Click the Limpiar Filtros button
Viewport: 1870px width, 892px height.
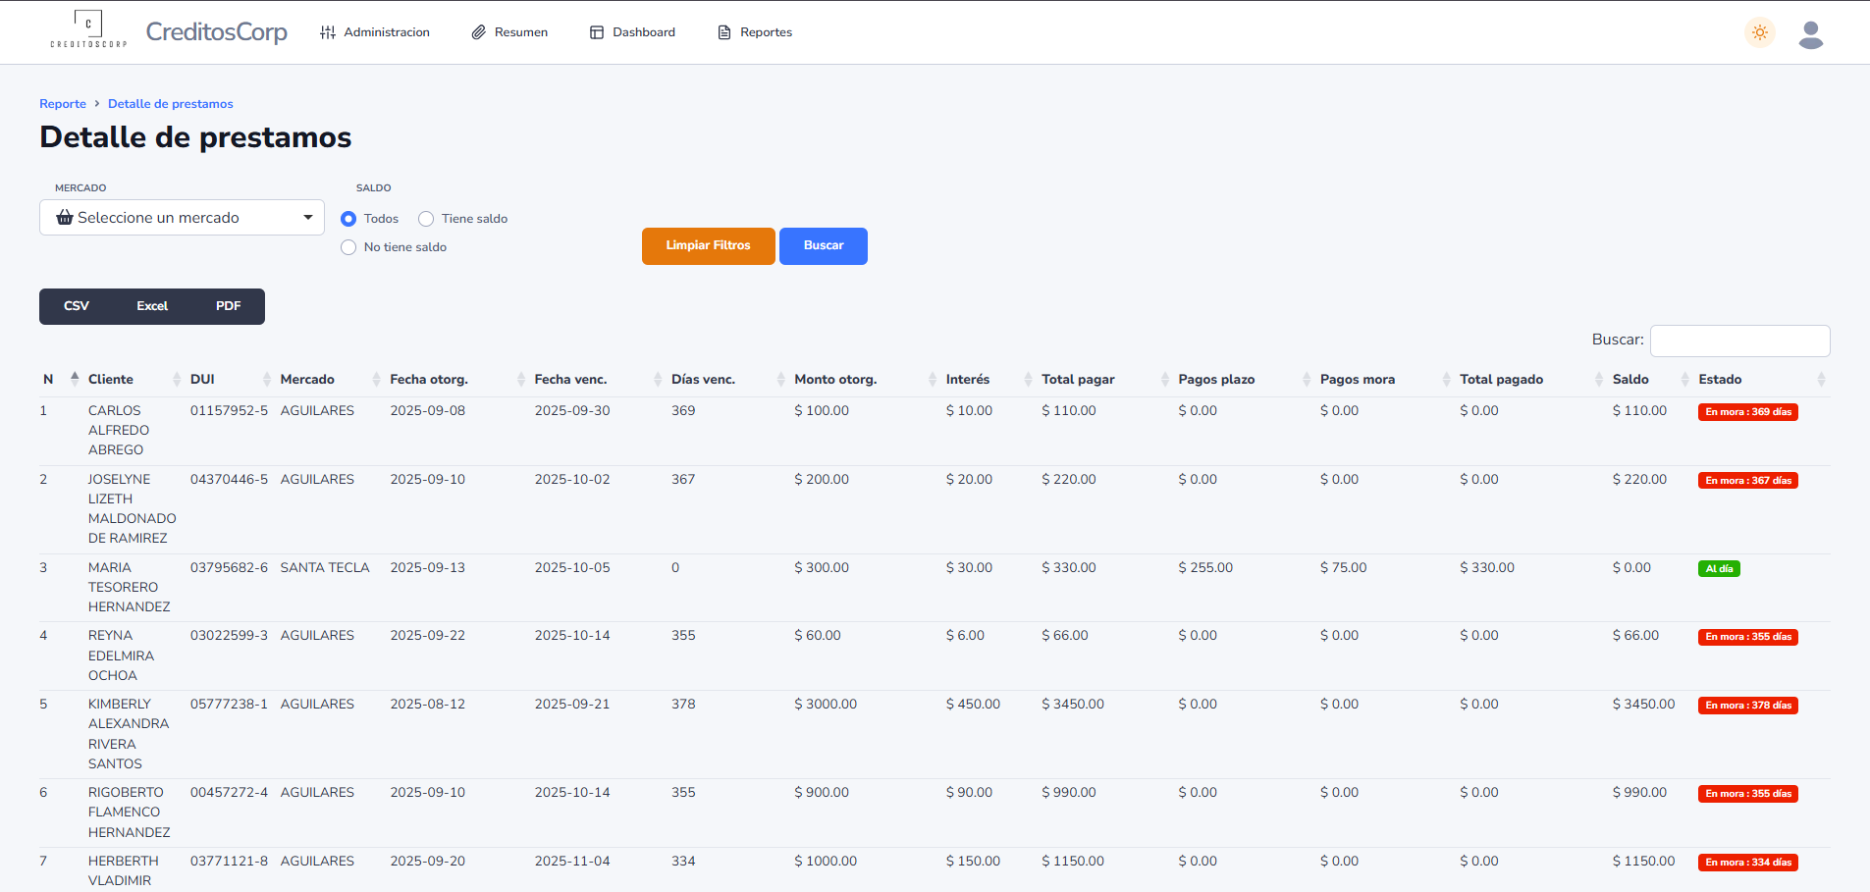point(709,246)
